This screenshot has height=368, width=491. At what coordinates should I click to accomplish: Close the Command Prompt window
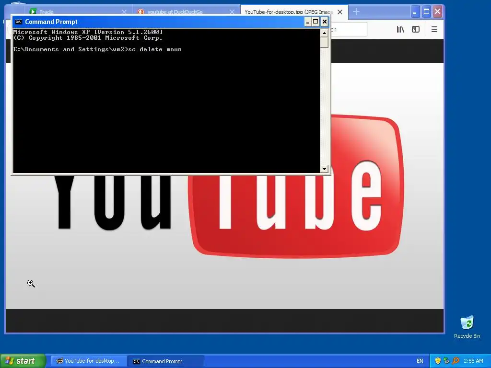325,22
